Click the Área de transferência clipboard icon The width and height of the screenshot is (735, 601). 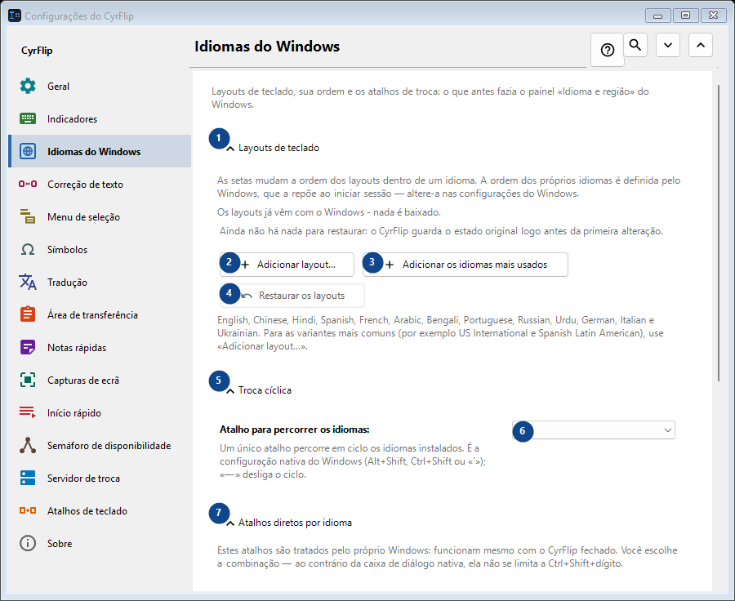(x=28, y=314)
